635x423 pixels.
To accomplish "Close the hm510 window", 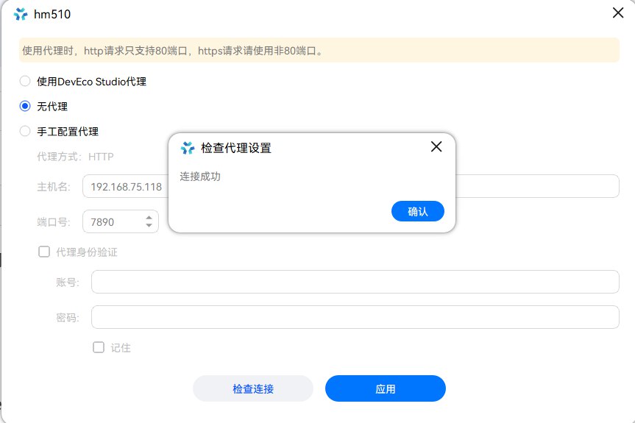I will pyautogui.click(x=618, y=13).
